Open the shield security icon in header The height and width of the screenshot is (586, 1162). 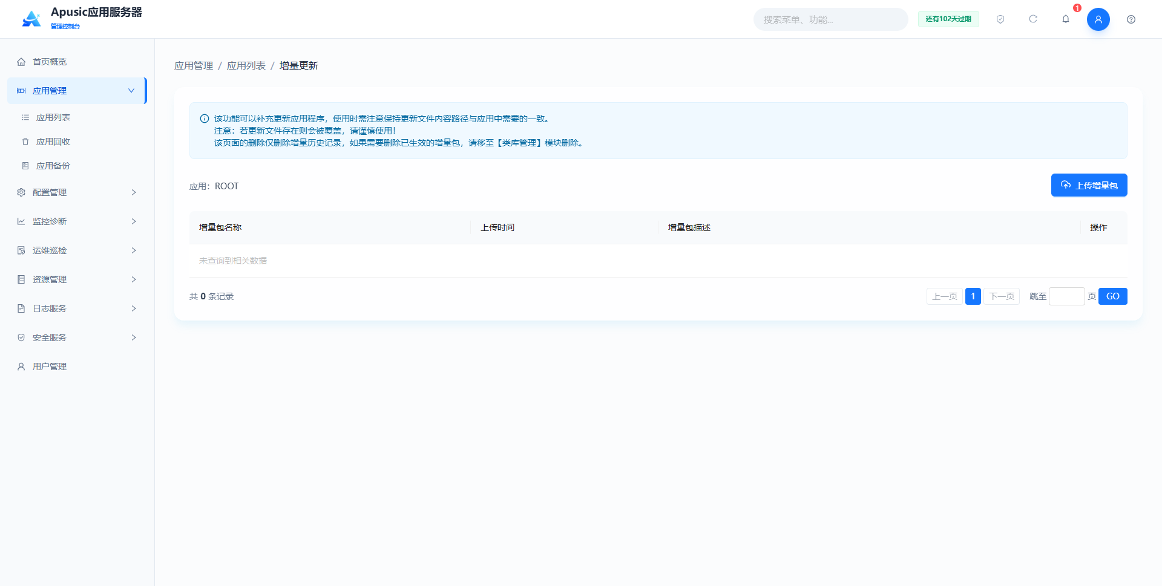pyautogui.click(x=1000, y=19)
